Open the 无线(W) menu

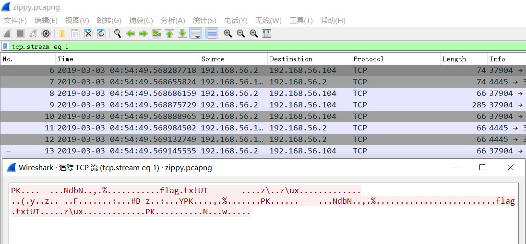pos(268,21)
